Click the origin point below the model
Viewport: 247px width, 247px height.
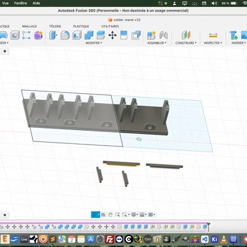point(139,140)
